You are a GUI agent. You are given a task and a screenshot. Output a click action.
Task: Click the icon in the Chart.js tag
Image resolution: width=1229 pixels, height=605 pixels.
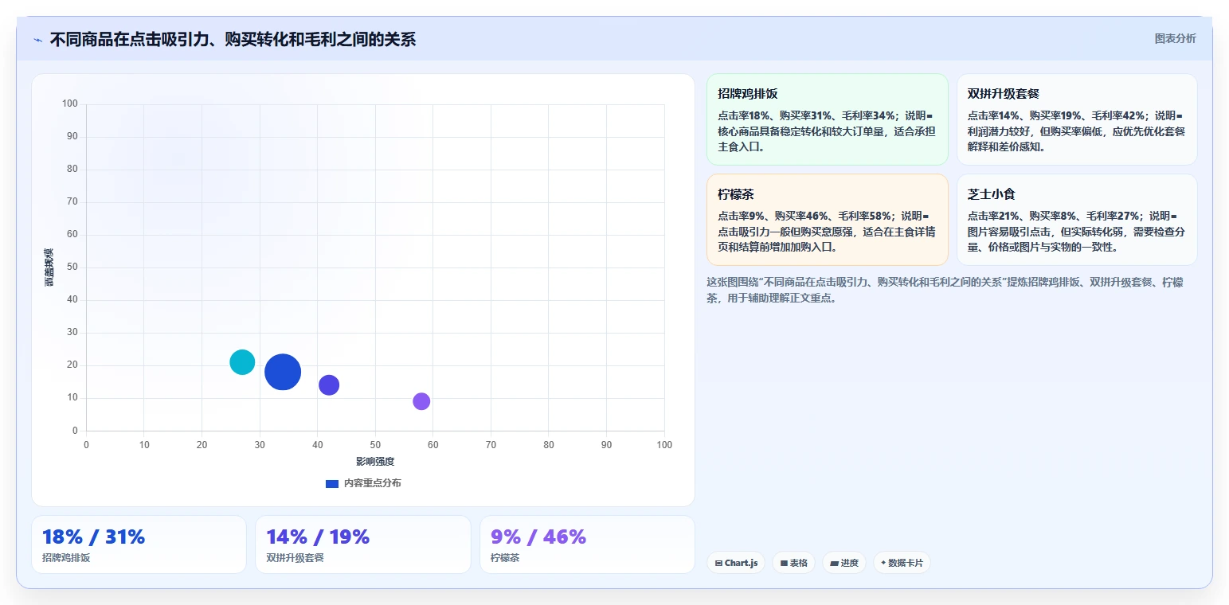718,563
